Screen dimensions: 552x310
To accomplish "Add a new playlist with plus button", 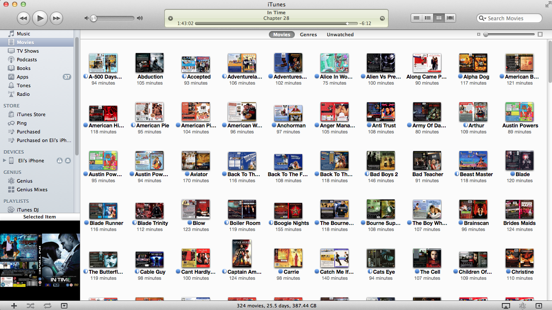I will 14,306.
